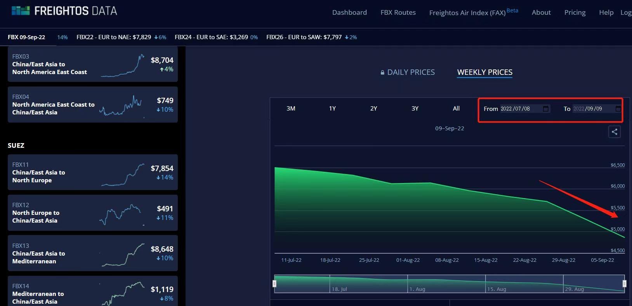
Task: Click the FBX22 EUR to NAE ticker entry
Action: (121, 37)
